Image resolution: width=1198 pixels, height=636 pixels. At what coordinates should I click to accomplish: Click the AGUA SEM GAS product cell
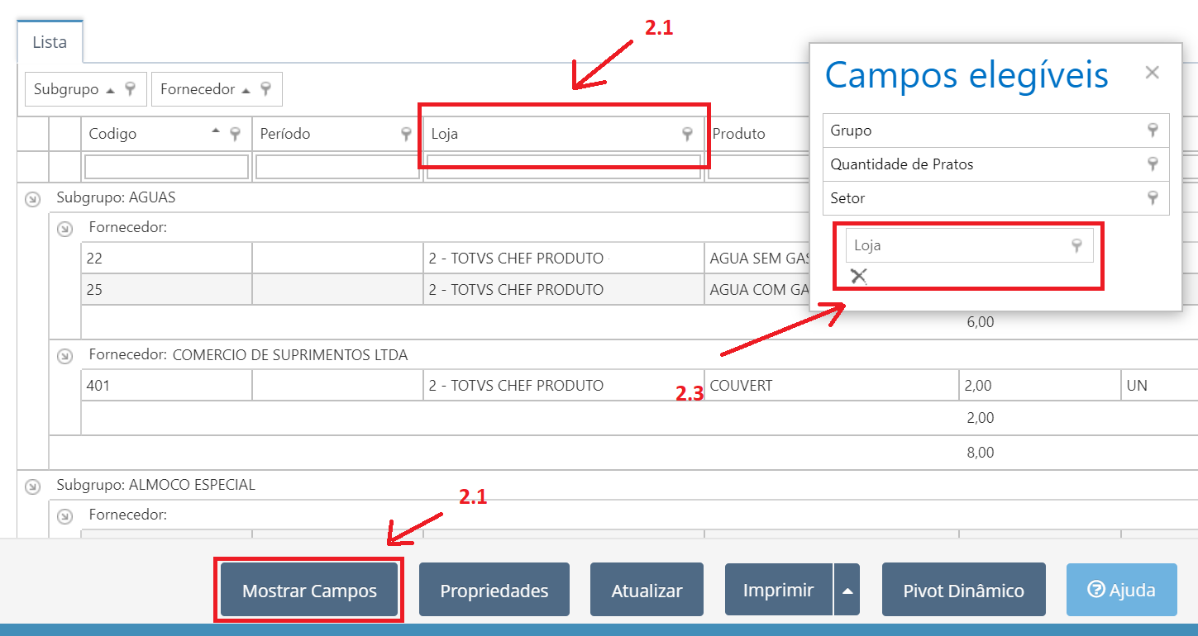(757, 258)
